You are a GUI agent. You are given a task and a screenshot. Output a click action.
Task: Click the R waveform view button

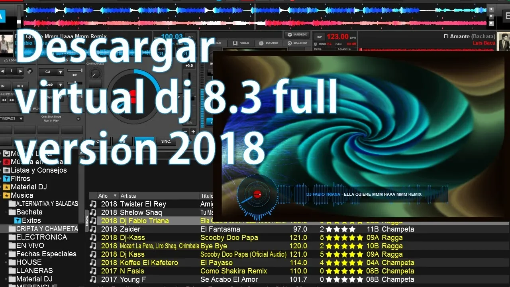[x=492, y=24]
